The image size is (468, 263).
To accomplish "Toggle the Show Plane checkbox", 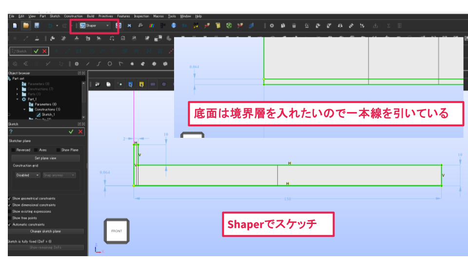I will (x=58, y=150).
